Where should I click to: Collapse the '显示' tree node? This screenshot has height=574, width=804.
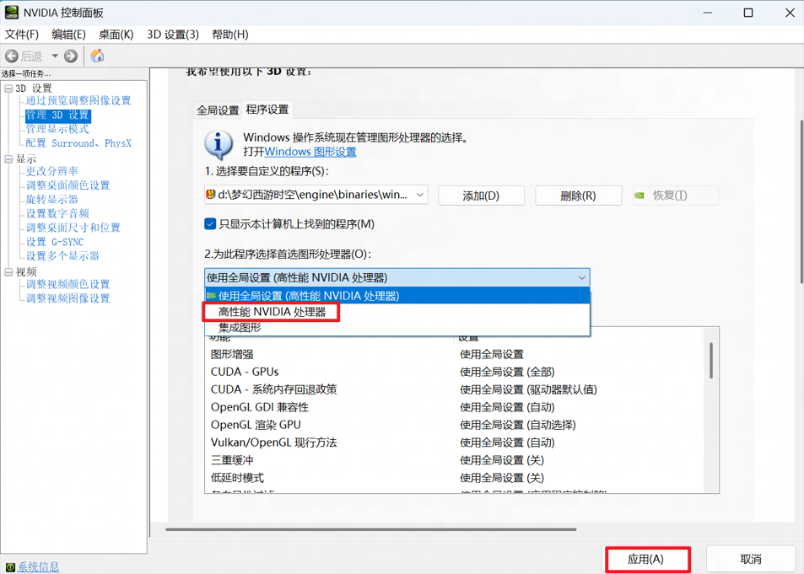tap(8, 158)
